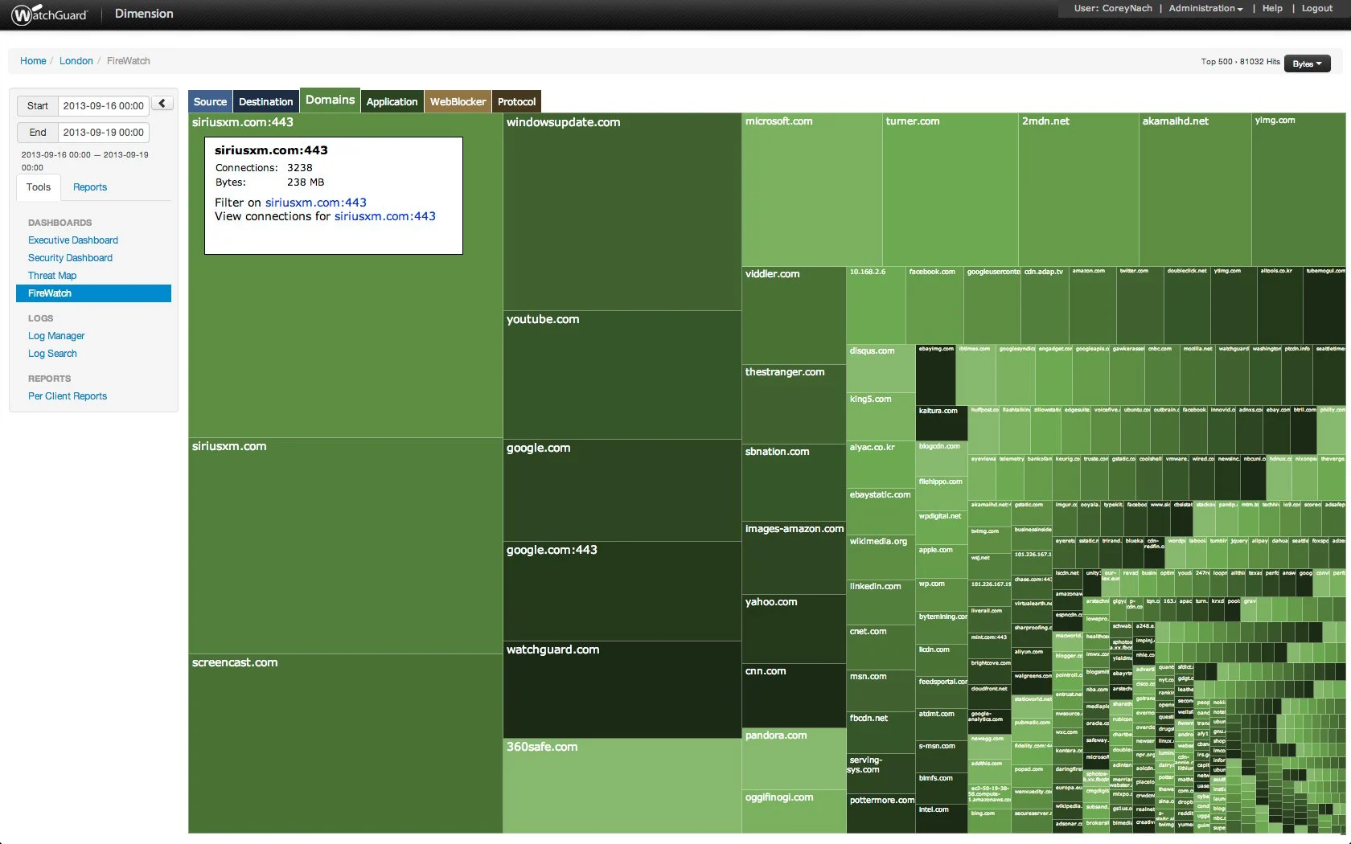Open Executive Dashboard
The image size is (1351, 844).
(x=73, y=240)
